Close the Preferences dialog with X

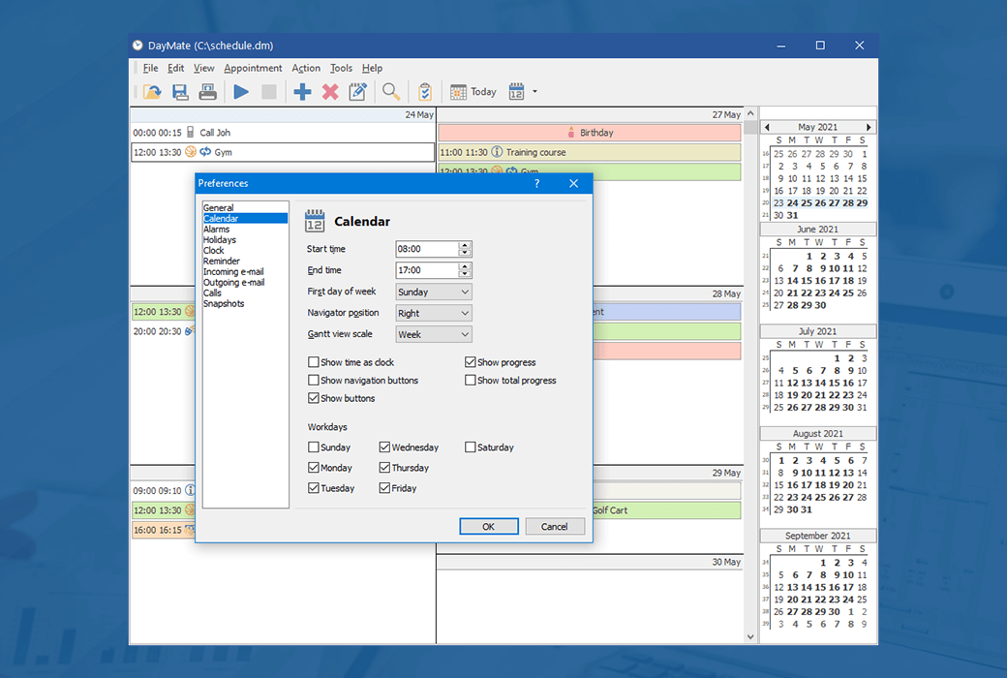(573, 184)
